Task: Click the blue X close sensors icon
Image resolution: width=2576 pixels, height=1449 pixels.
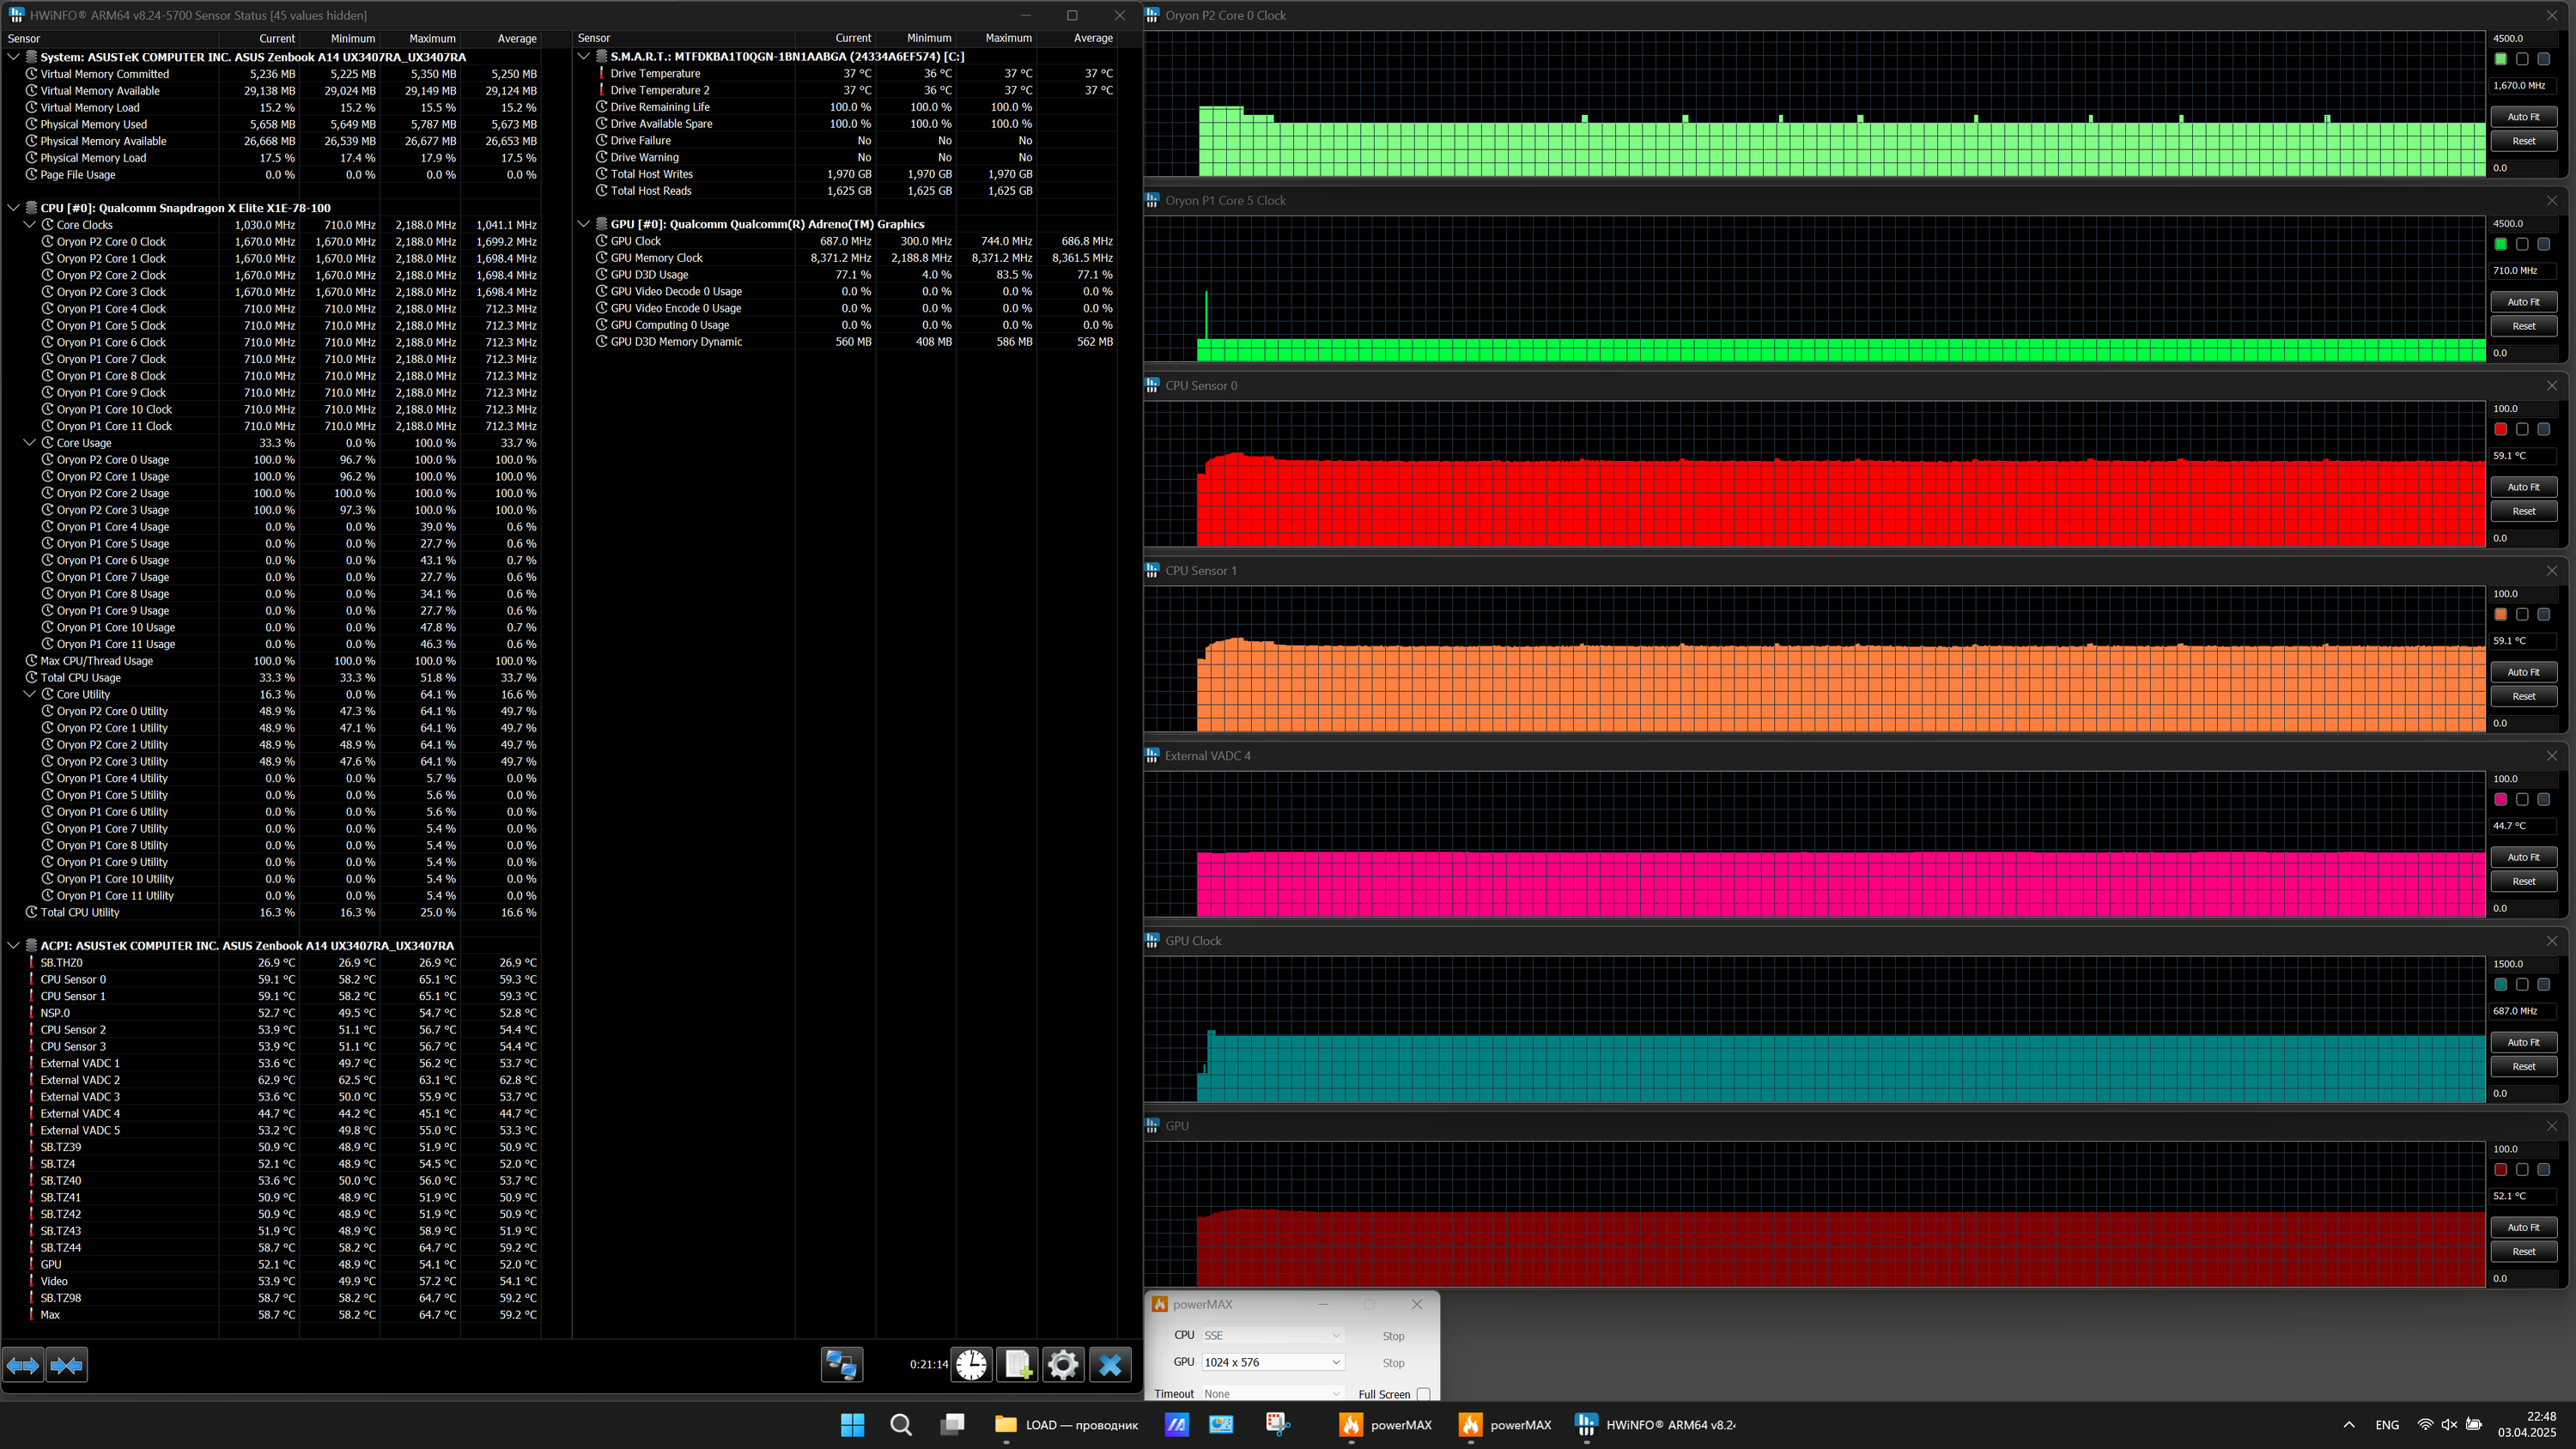Action: tap(1110, 1365)
